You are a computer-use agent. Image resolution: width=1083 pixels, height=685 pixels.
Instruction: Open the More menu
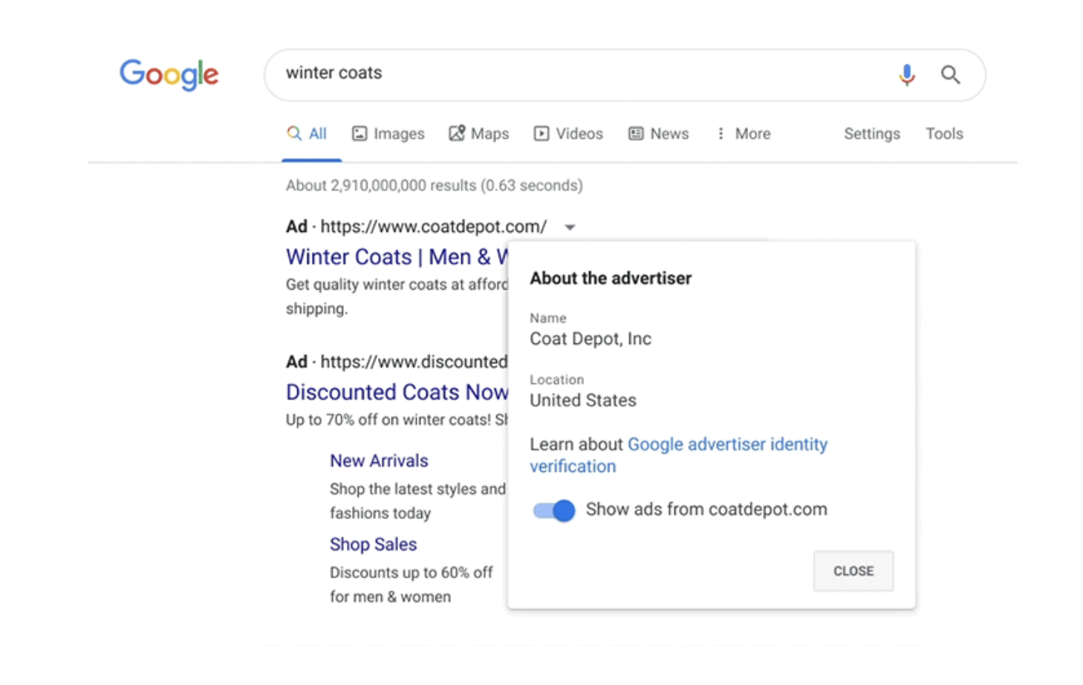pos(743,134)
